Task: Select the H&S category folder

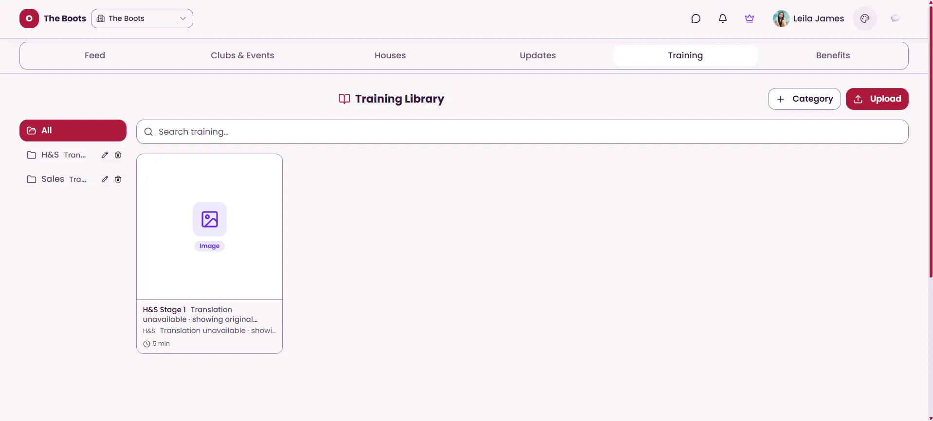Action: pyautogui.click(x=57, y=155)
